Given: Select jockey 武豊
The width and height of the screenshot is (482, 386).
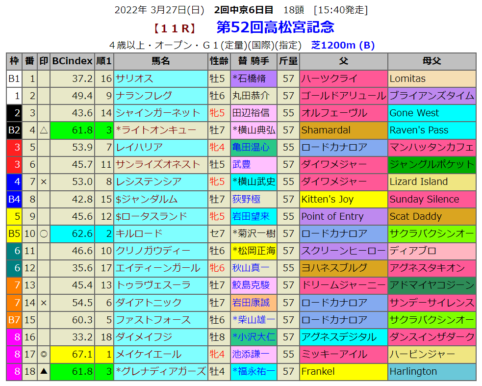Looking at the screenshot, I should 242,164.
